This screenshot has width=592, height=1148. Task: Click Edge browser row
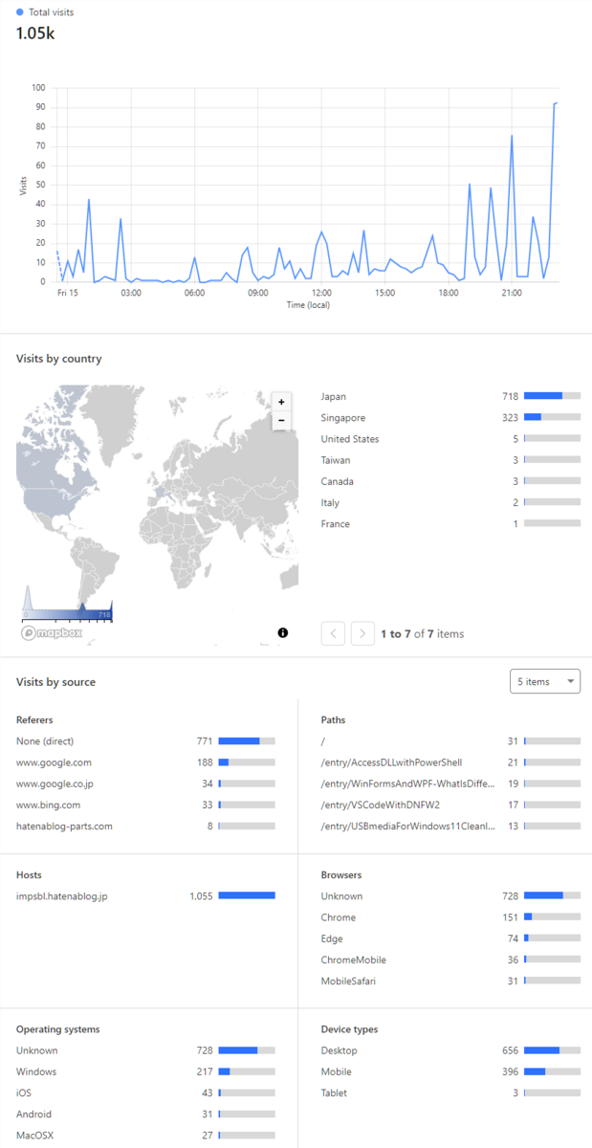[x=450, y=938]
